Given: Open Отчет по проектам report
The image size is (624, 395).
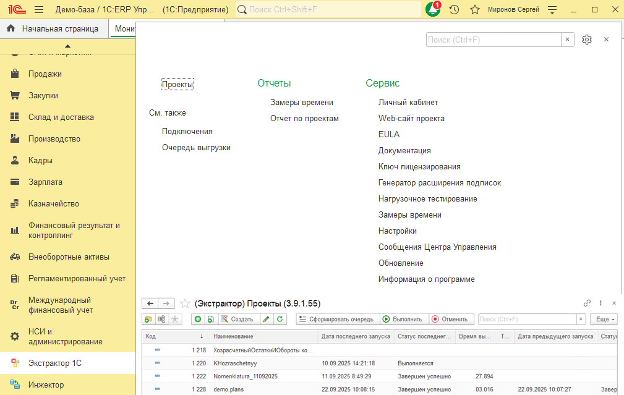Looking at the screenshot, I should tap(304, 119).
